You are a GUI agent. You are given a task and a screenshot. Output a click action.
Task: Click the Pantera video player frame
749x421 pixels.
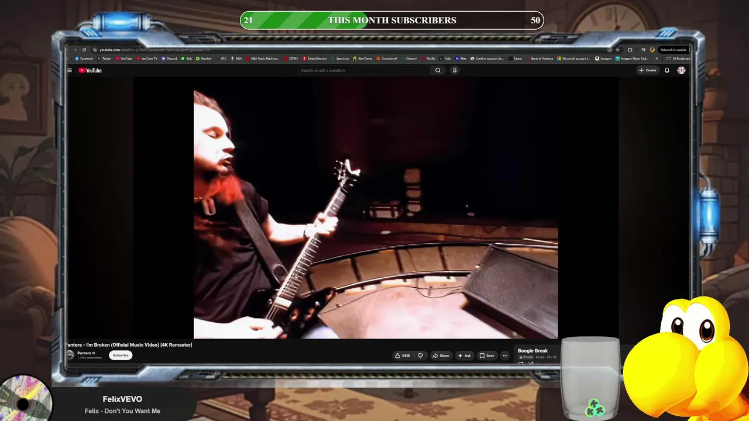tap(376, 208)
